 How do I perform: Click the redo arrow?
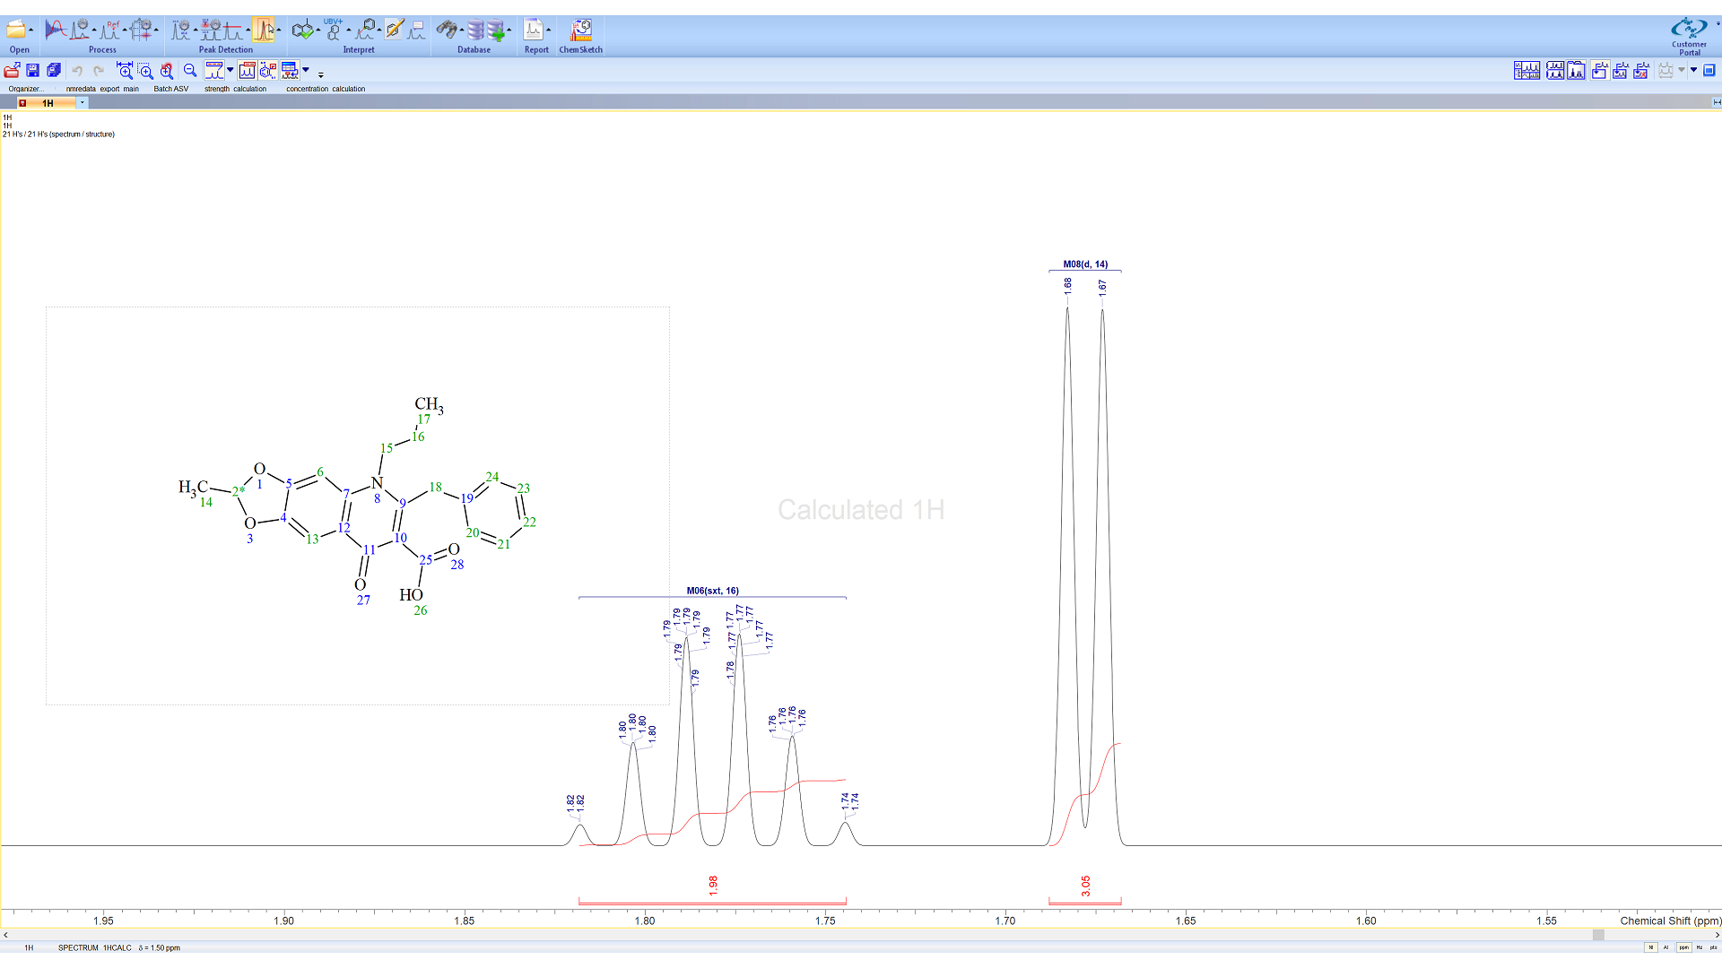coord(99,71)
